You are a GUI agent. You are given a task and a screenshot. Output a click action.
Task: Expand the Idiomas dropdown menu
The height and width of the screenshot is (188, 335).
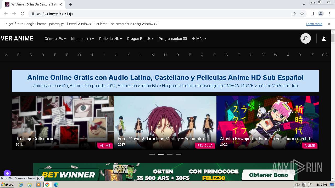point(82,39)
